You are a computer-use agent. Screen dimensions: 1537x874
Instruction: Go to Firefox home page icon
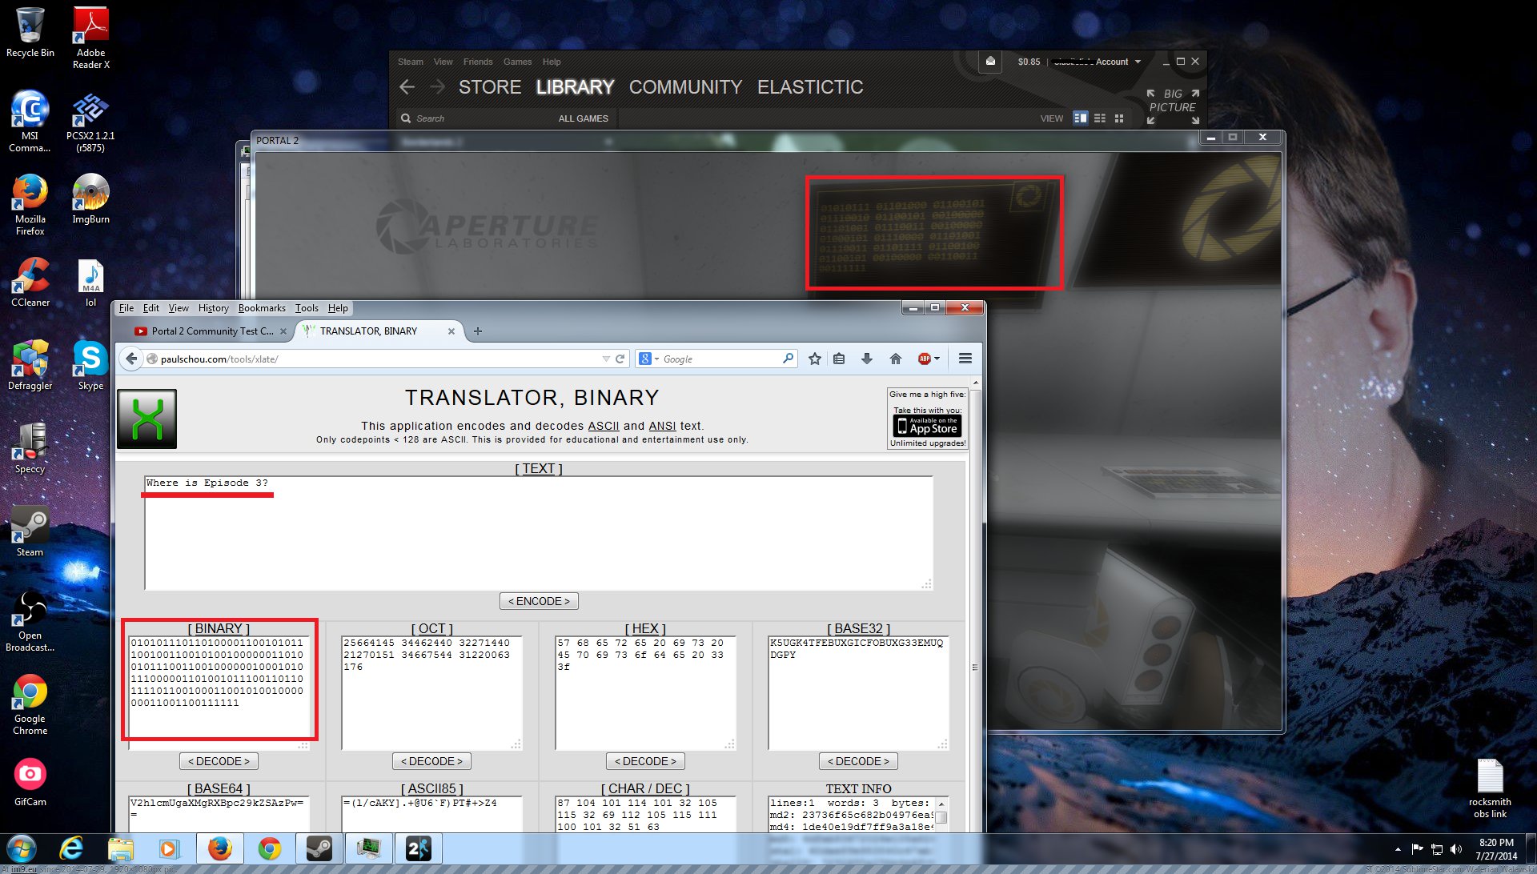click(x=895, y=359)
